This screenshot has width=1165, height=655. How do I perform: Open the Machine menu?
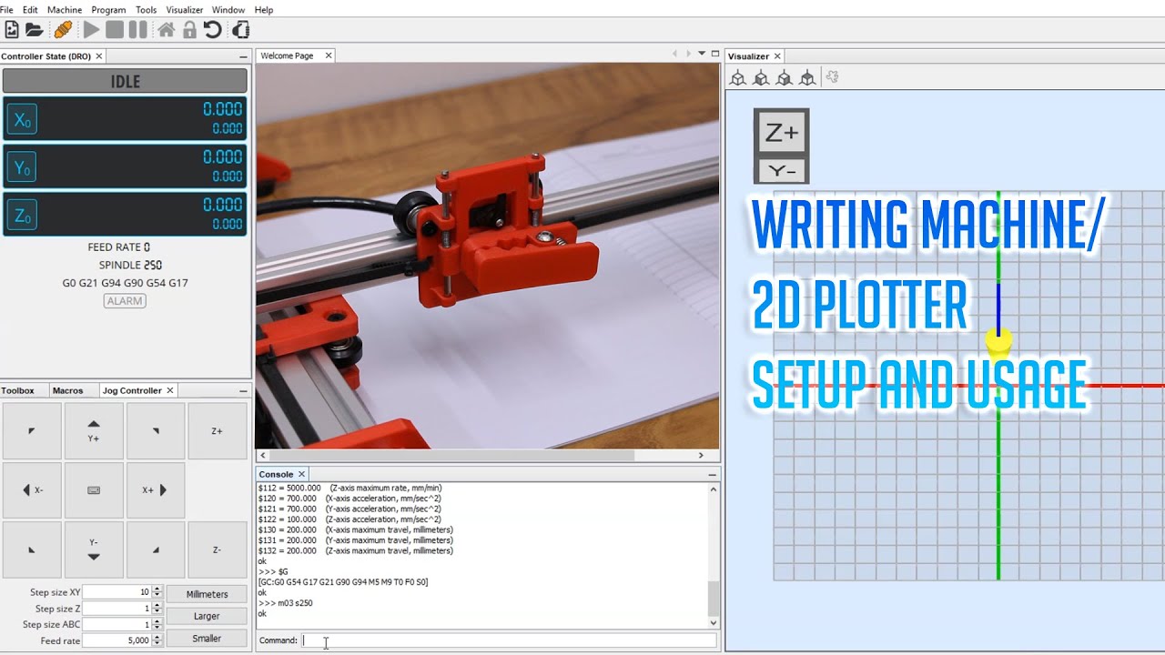(x=64, y=9)
